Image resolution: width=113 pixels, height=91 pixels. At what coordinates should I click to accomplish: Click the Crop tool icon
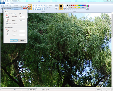[15, 5]
